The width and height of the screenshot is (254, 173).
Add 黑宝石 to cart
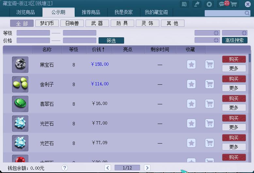click(210, 65)
